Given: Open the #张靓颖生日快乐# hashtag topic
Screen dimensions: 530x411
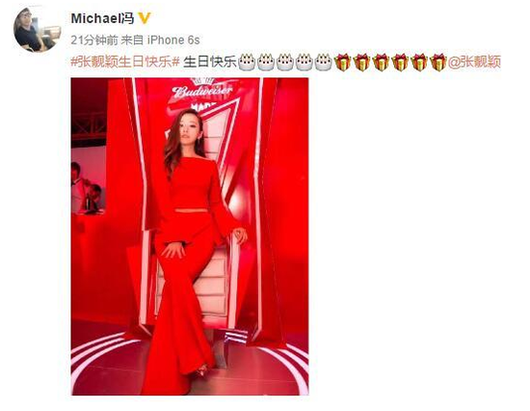Looking at the screenshot, I should point(125,63).
